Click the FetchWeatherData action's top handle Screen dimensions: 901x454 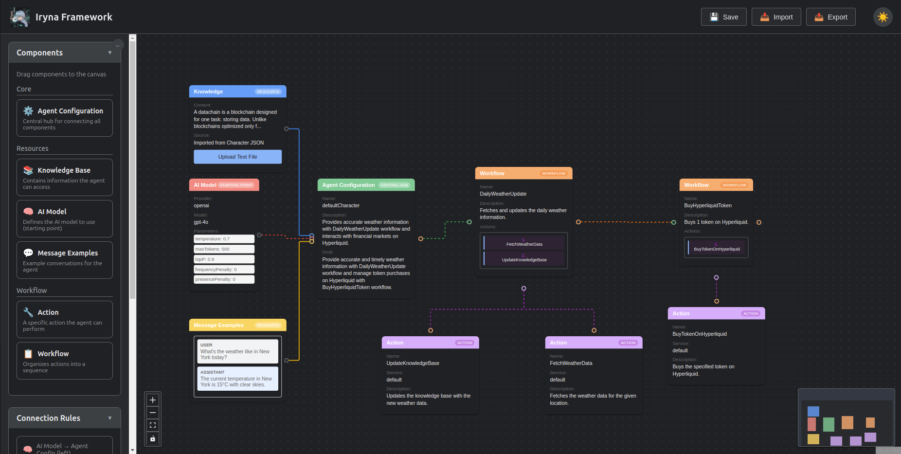(x=594, y=330)
